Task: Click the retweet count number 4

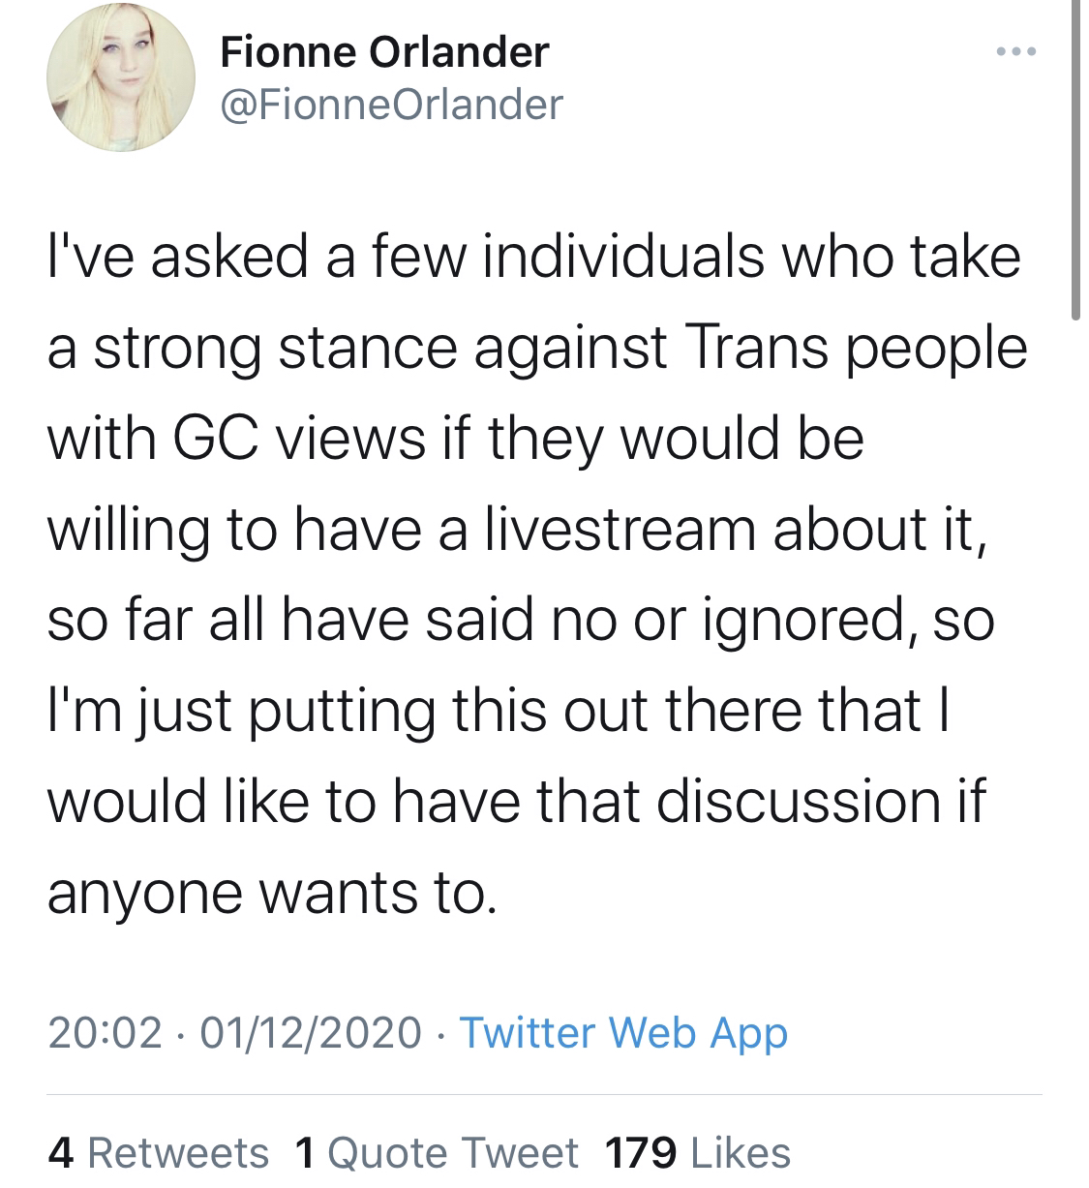Action: click(60, 1152)
